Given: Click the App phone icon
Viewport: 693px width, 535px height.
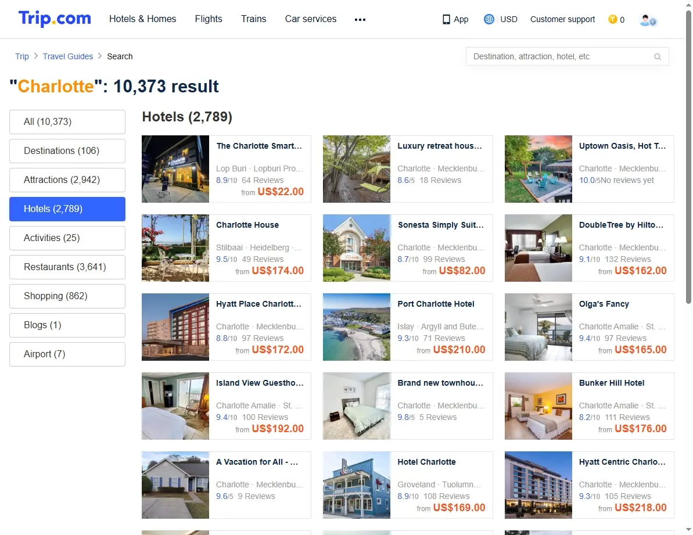Looking at the screenshot, I should click(446, 19).
